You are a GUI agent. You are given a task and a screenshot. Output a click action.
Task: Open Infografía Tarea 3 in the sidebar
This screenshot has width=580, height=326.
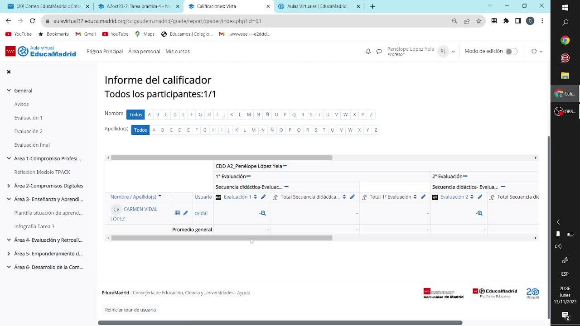(34, 226)
